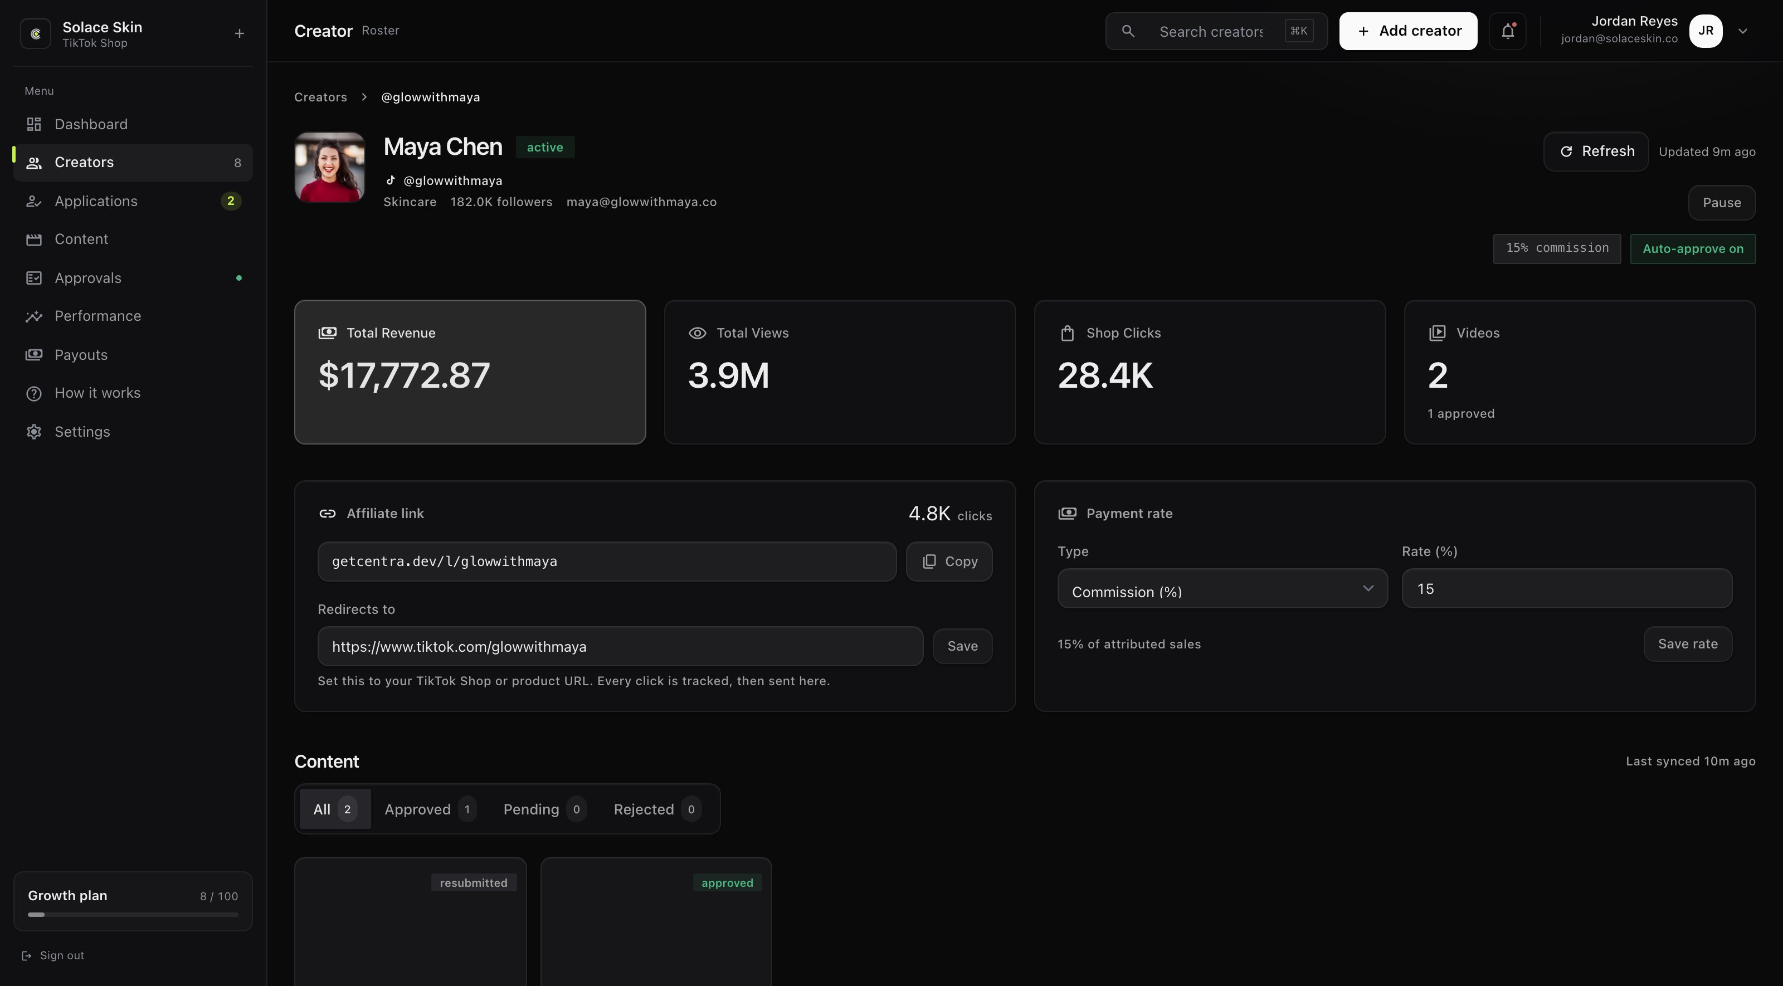Click the Applications person-check icon

(x=34, y=201)
